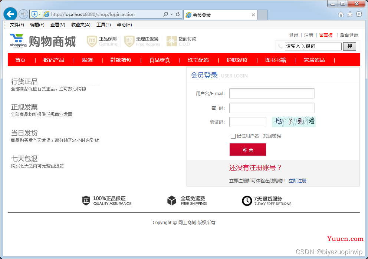Image resolution: width=368 pixels, height=259 pixels.
Task: Click the 正品保障 shield icon
Action: [x=92, y=41]
